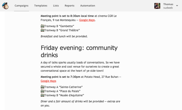Click tram icon beside Grand Théâtre
Viewport: 182px width, 110px height.
point(42,30)
